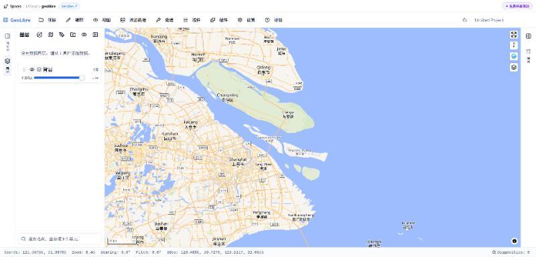The height and width of the screenshot is (257, 536).
Task: Toggle the right sidebar panel icon
Action: click(529, 36)
